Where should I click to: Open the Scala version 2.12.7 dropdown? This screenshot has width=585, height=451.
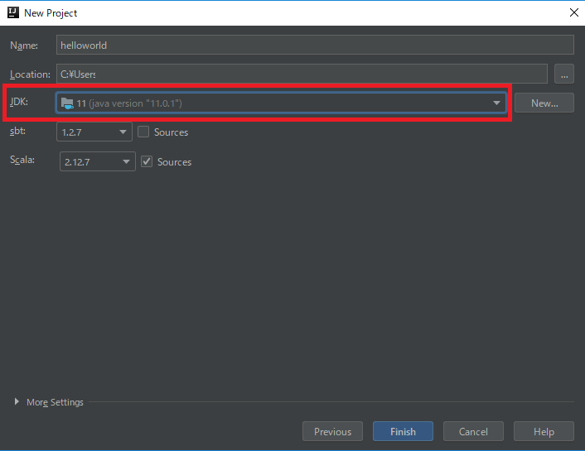pos(98,161)
